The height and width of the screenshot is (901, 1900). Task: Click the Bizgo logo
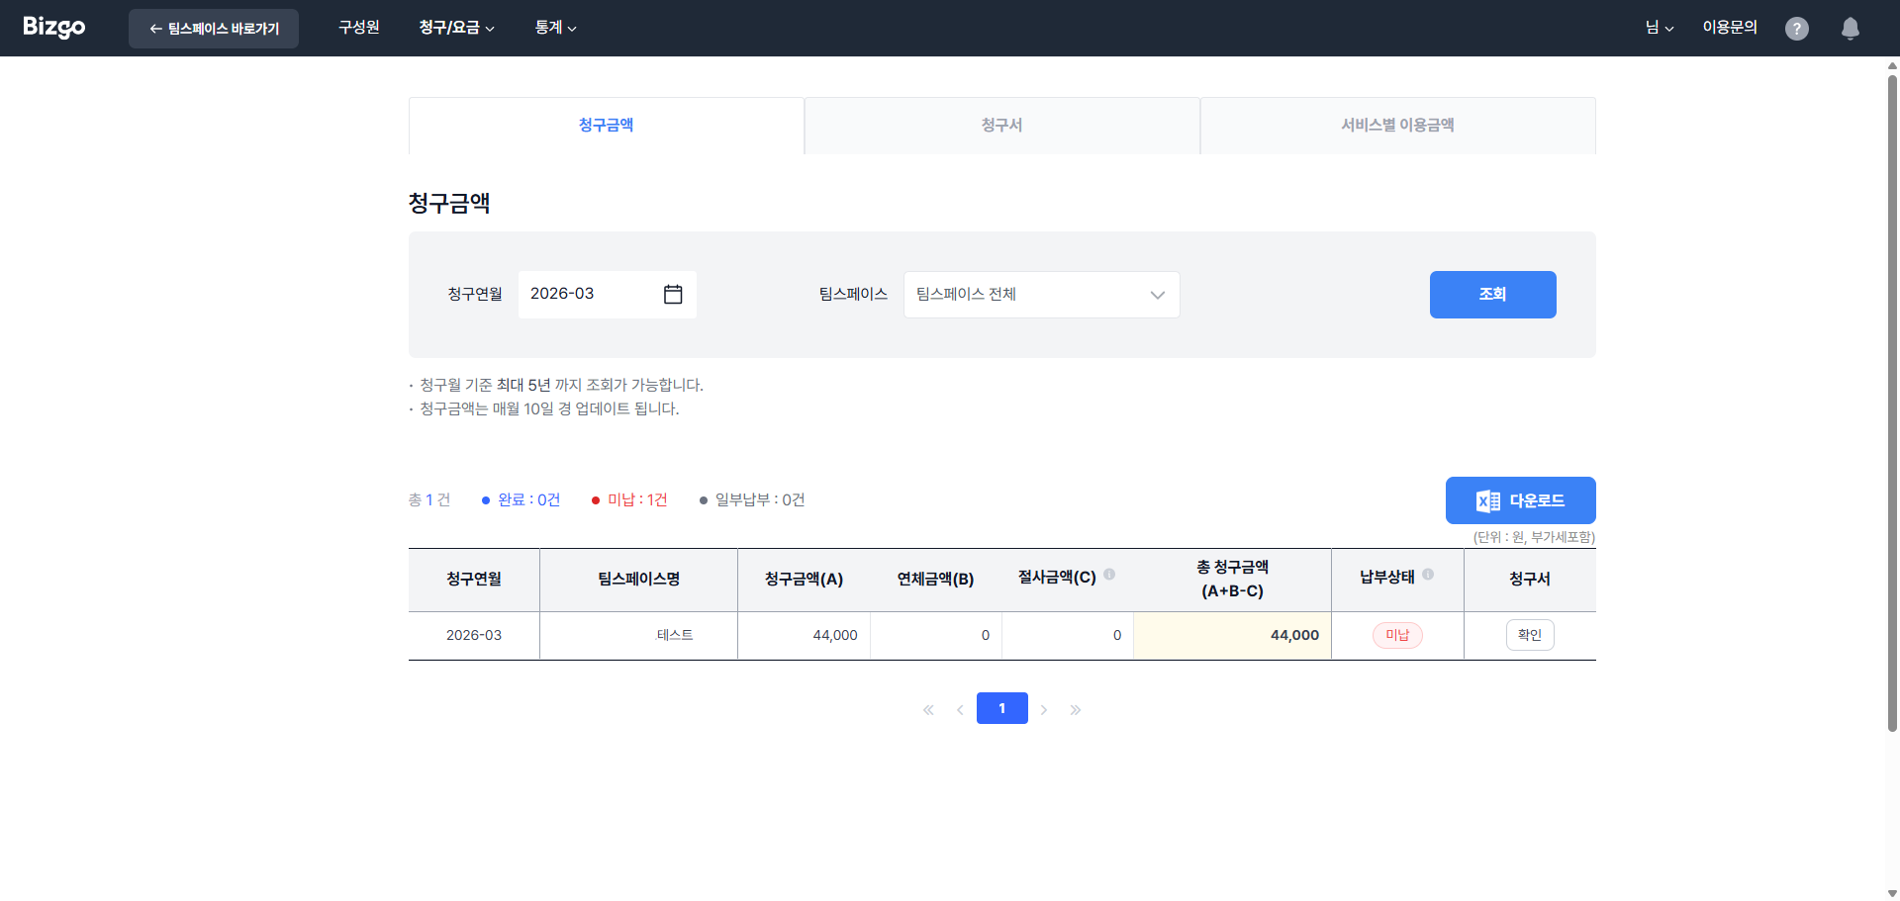point(53,28)
